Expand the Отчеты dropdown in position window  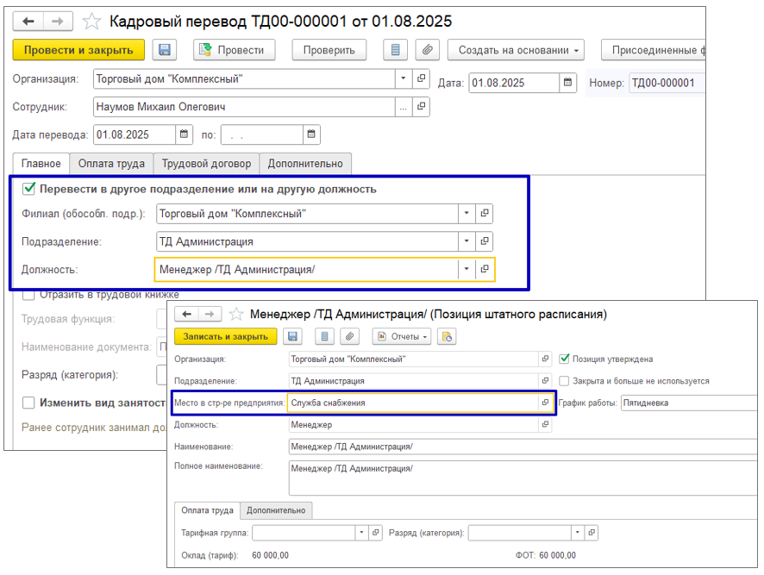404,336
